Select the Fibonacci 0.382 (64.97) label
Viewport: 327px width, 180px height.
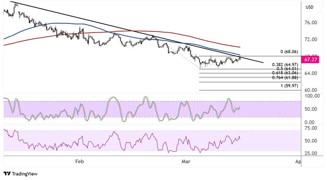(285, 65)
